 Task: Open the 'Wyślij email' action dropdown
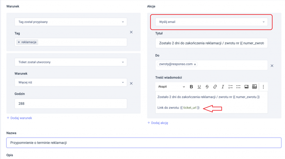pyautogui.click(x=211, y=22)
